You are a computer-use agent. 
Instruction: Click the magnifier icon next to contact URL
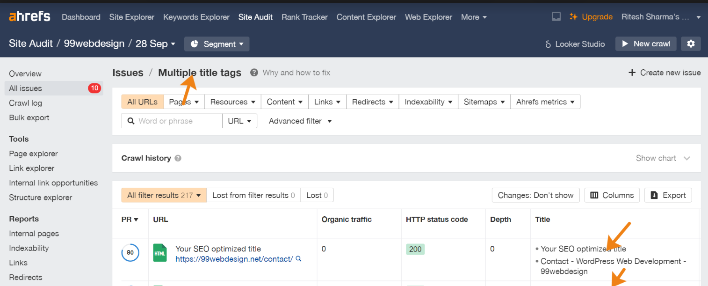coord(298,259)
